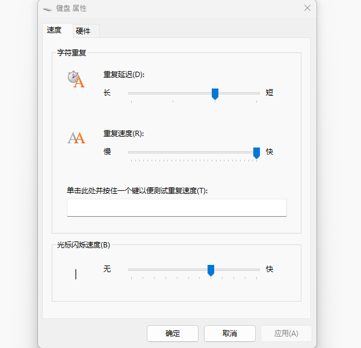Click the 光标闪烁速度 slider thumb
This screenshot has height=348, width=361.
pos(211,270)
